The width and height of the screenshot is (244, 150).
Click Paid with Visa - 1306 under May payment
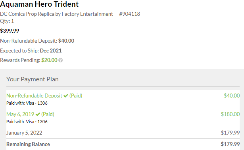pyautogui.click(x=27, y=122)
